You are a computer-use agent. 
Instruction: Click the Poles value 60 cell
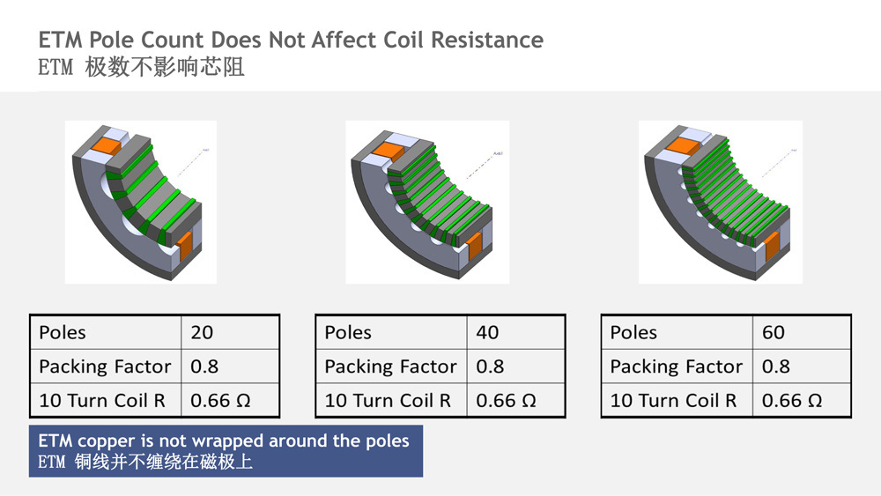point(801,332)
